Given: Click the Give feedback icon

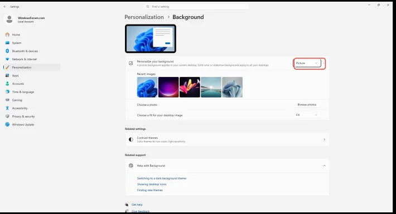Looking at the screenshot, I should (127, 211).
